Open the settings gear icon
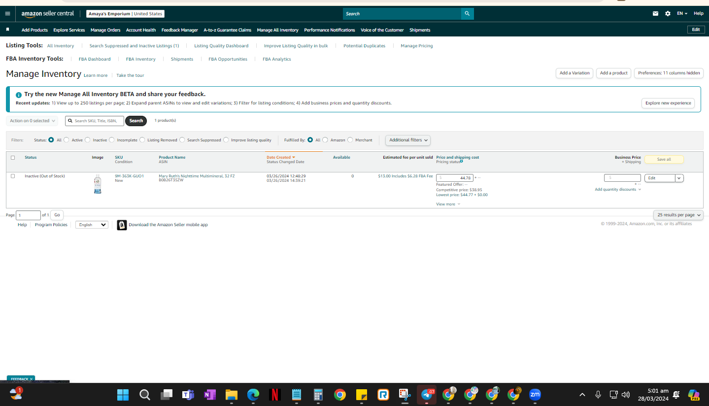 pyautogui.click(x=668, y=14)
